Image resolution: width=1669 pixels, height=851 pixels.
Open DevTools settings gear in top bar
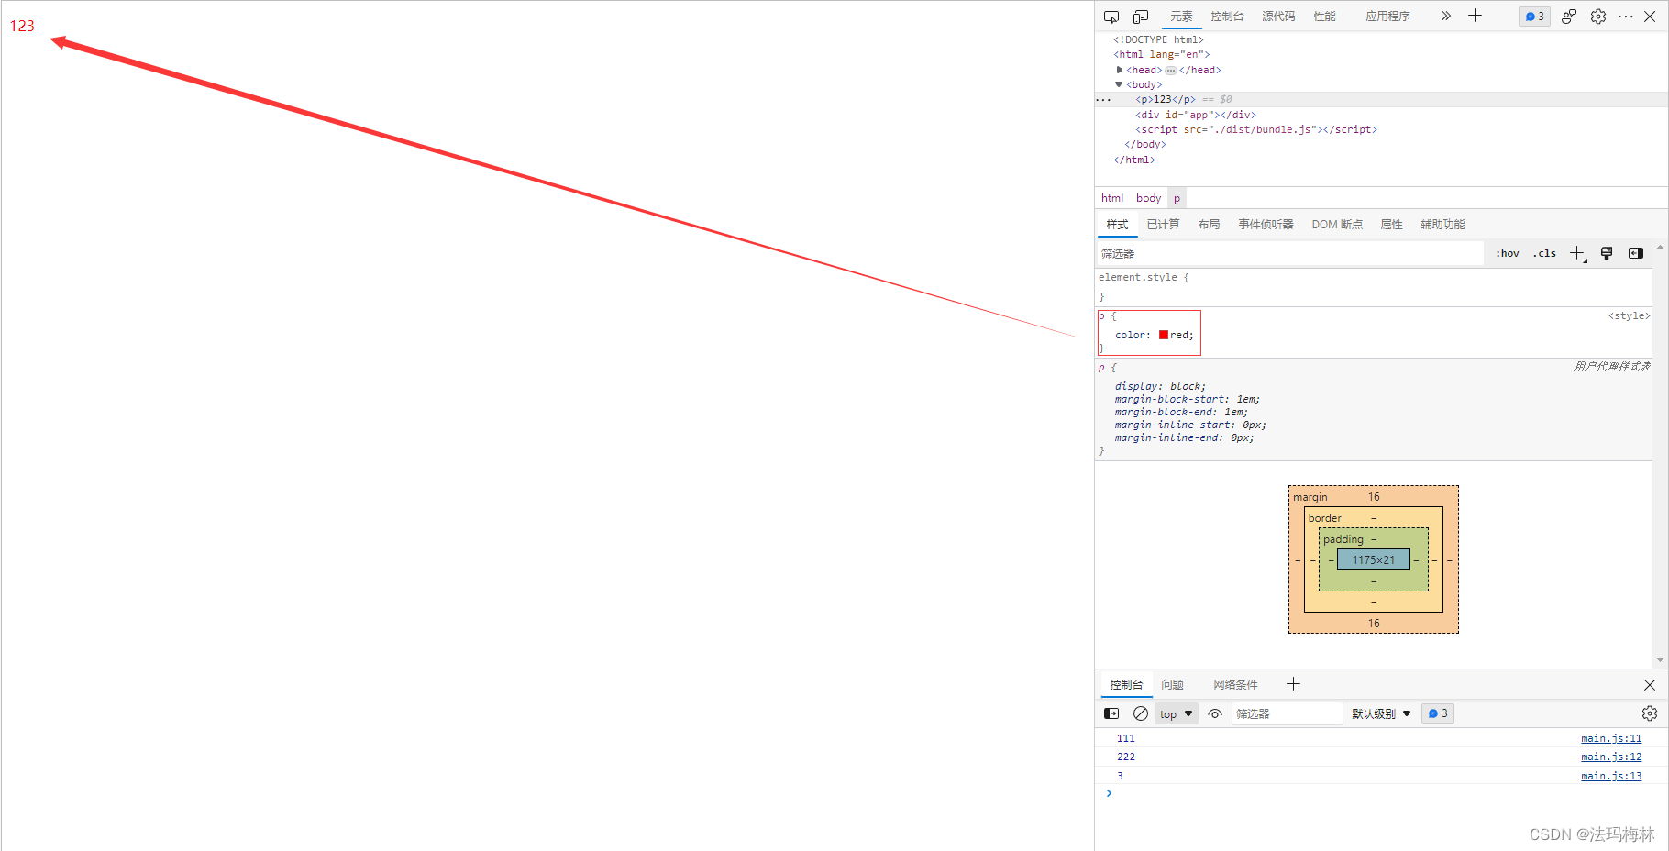(1598, 17)
